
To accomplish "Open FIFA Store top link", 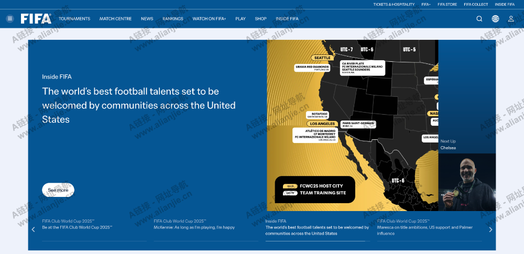I will click(x=447, y=4).
